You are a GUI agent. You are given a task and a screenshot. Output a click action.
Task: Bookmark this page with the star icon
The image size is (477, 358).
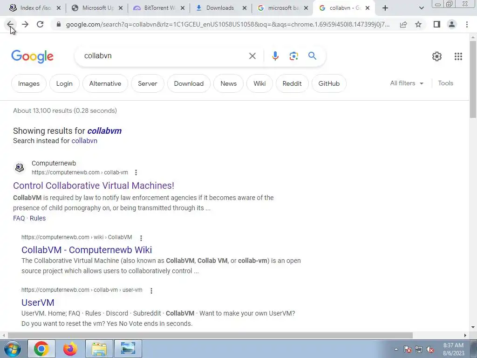coord(418,24)
